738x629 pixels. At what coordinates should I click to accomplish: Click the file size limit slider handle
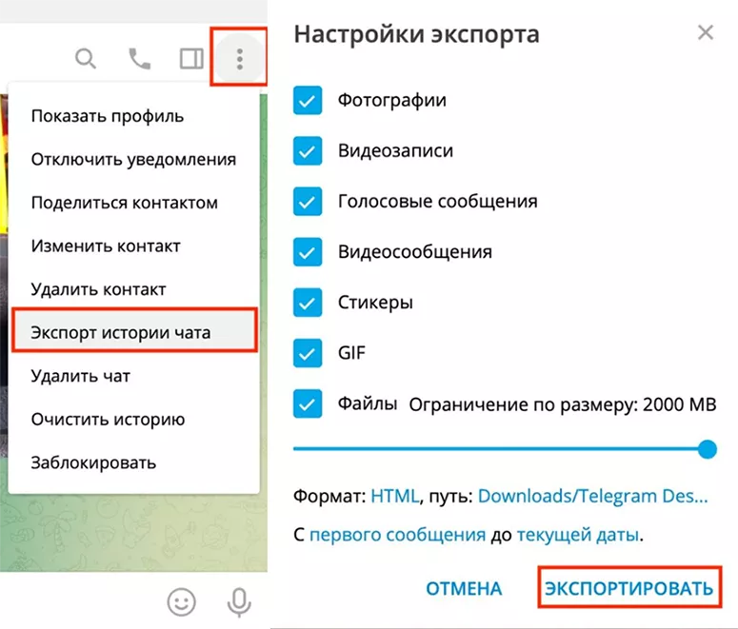(x=707, y=449)
